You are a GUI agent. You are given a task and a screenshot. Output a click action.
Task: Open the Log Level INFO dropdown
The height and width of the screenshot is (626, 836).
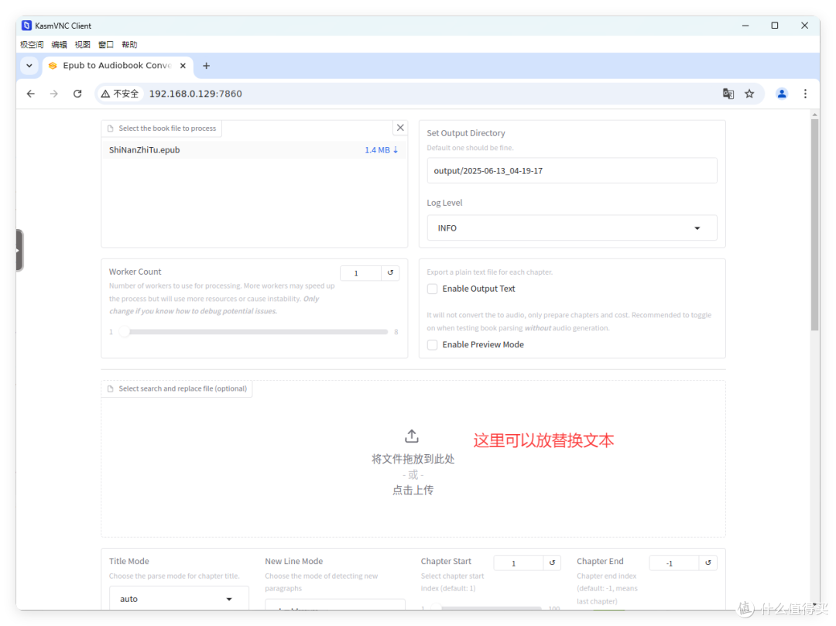571,228
